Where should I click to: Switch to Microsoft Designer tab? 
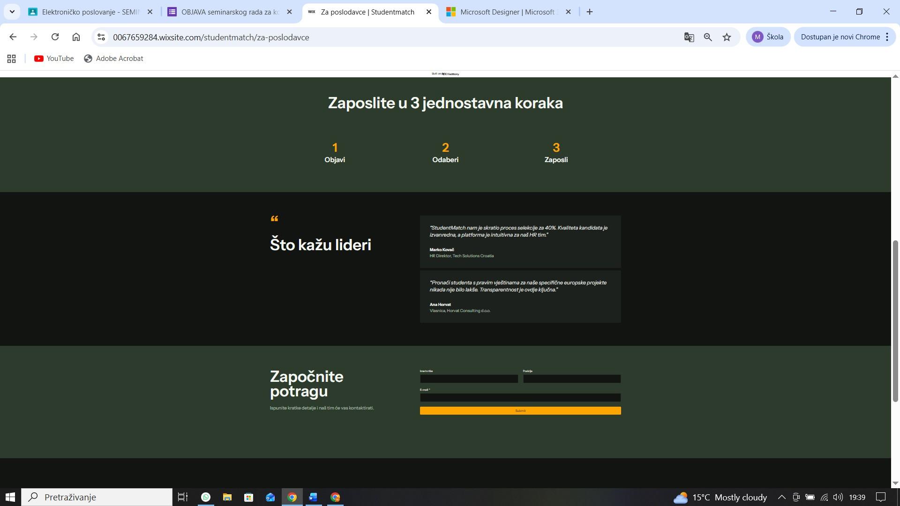[x=507, y=12]
